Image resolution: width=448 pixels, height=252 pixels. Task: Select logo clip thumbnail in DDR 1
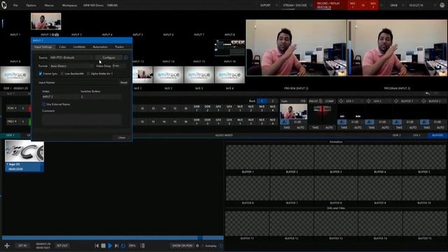pos(24,155)
